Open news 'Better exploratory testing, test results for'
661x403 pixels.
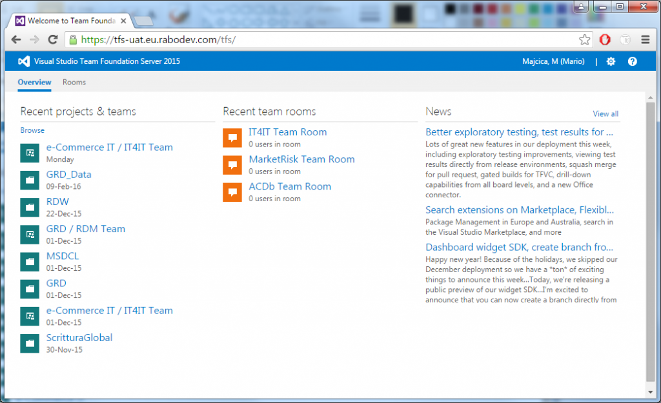(x=520, y=132)
